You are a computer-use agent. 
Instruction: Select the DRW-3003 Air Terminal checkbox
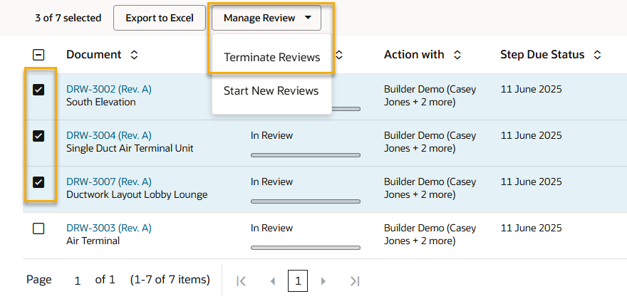pos(39,229)
